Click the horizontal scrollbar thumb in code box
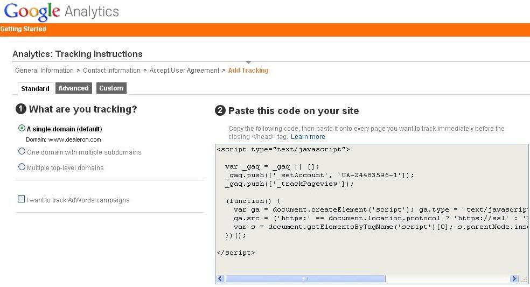 (x=305, y=279)
